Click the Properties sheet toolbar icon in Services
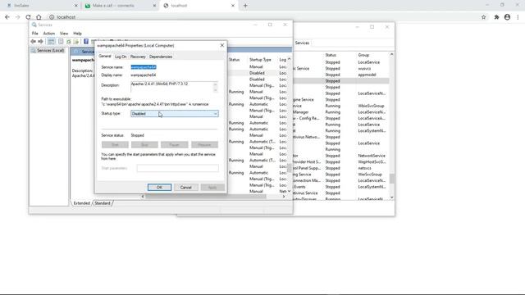Screen dimensions: 525x295 61,42
